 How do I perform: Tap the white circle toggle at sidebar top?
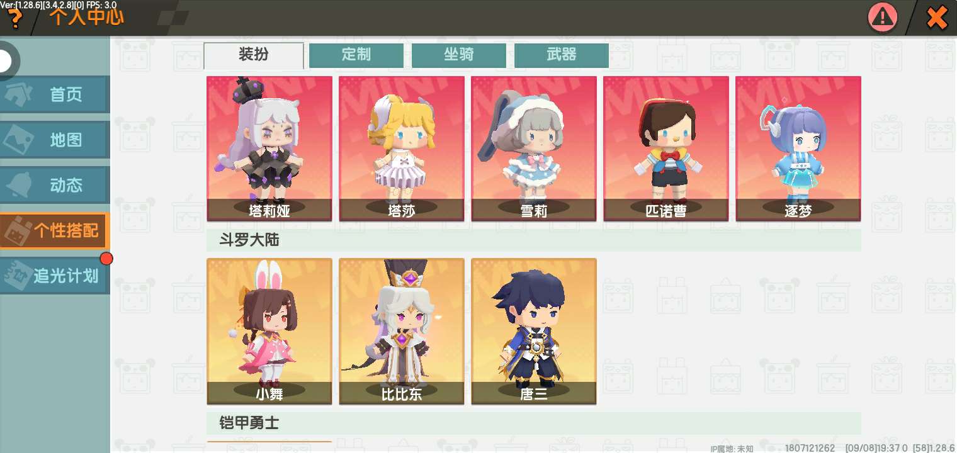[x=6, y=61]
